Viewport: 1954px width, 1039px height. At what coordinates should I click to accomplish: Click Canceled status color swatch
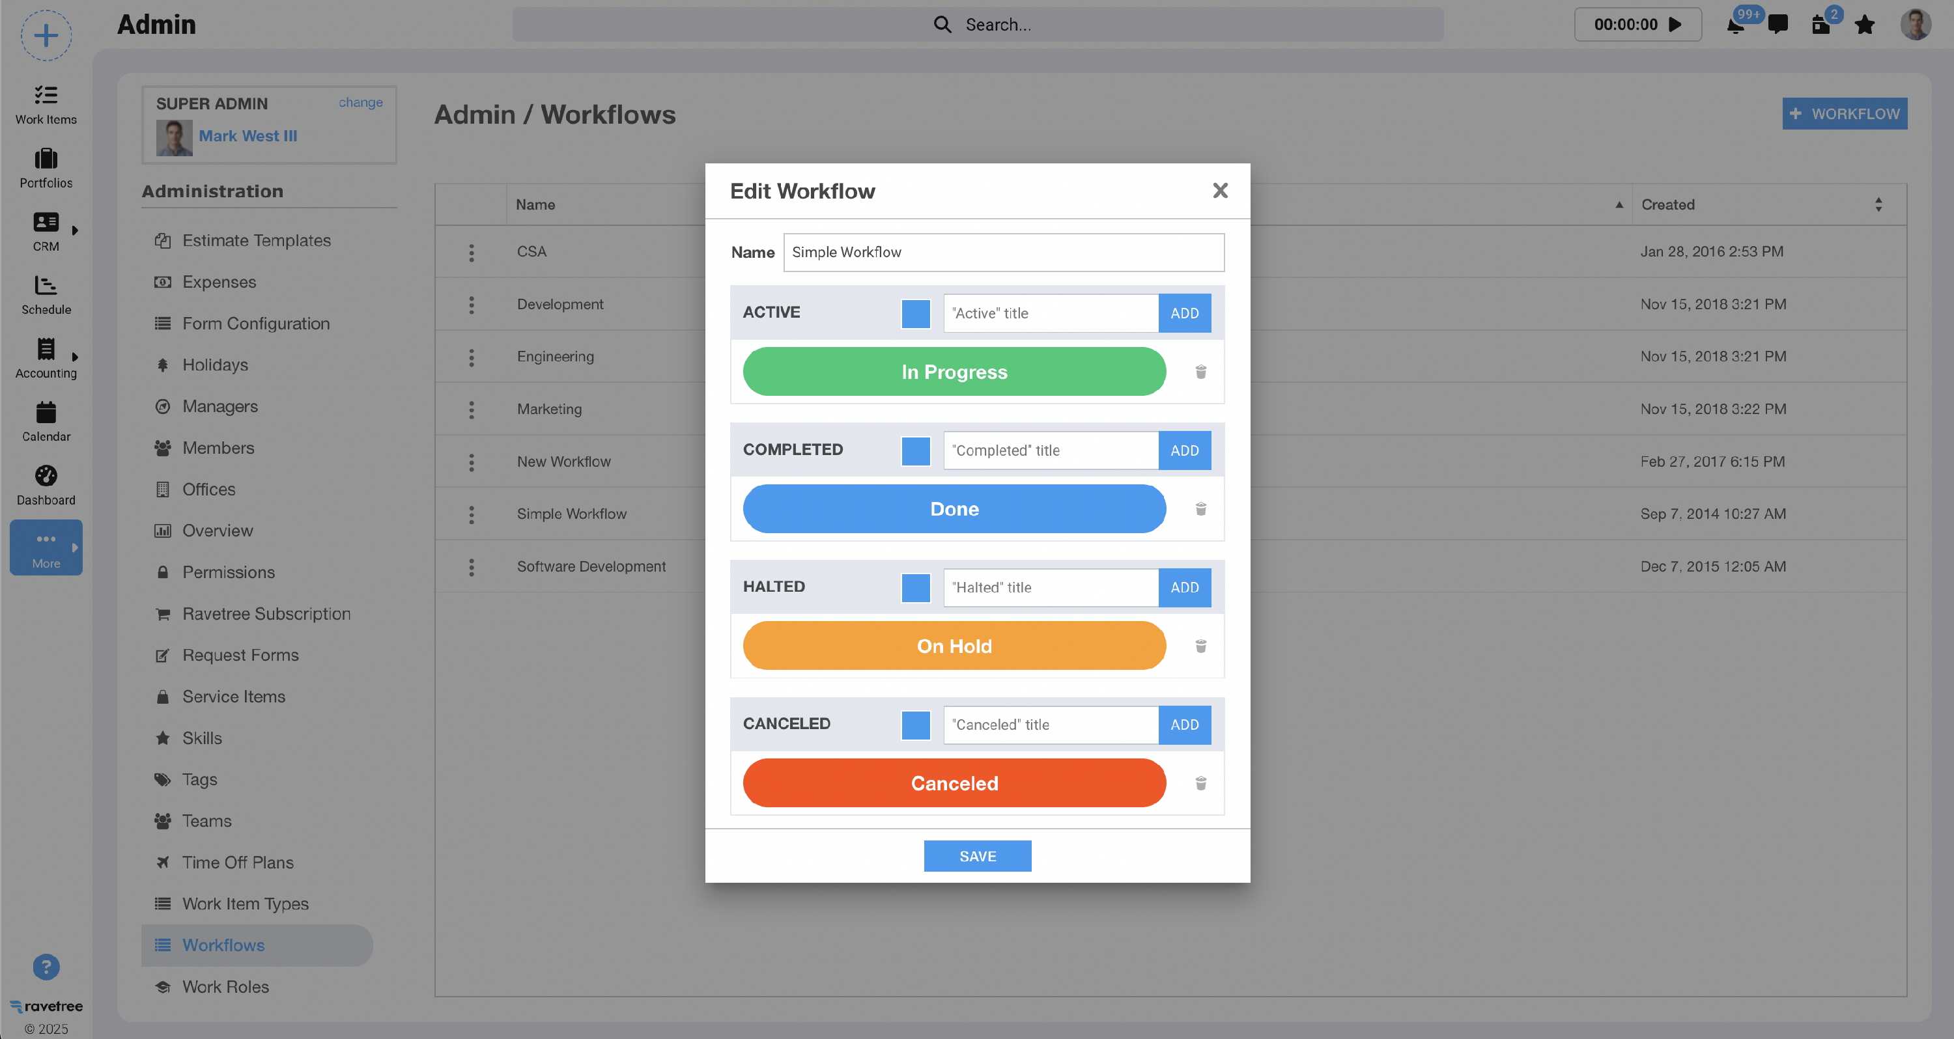(x=916, y=725)
